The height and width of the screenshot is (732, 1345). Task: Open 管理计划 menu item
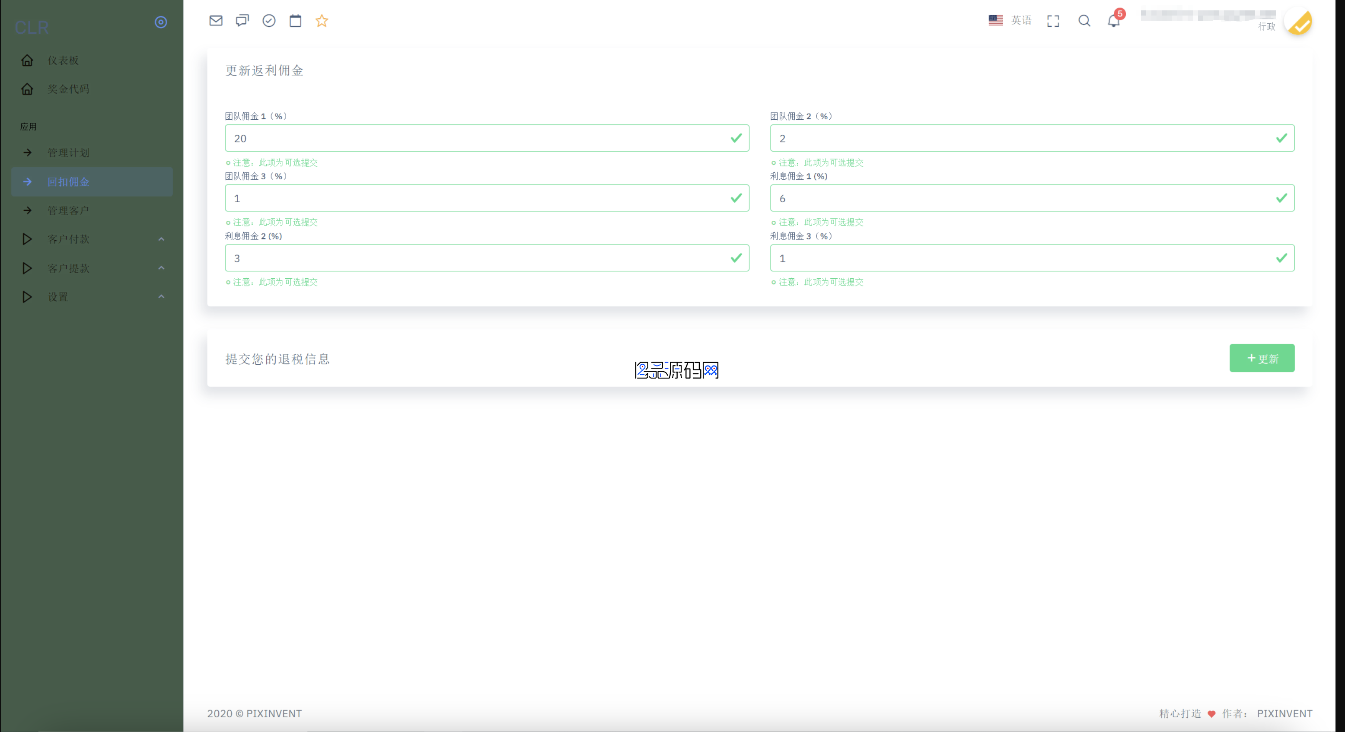click(x=92, y=153)
